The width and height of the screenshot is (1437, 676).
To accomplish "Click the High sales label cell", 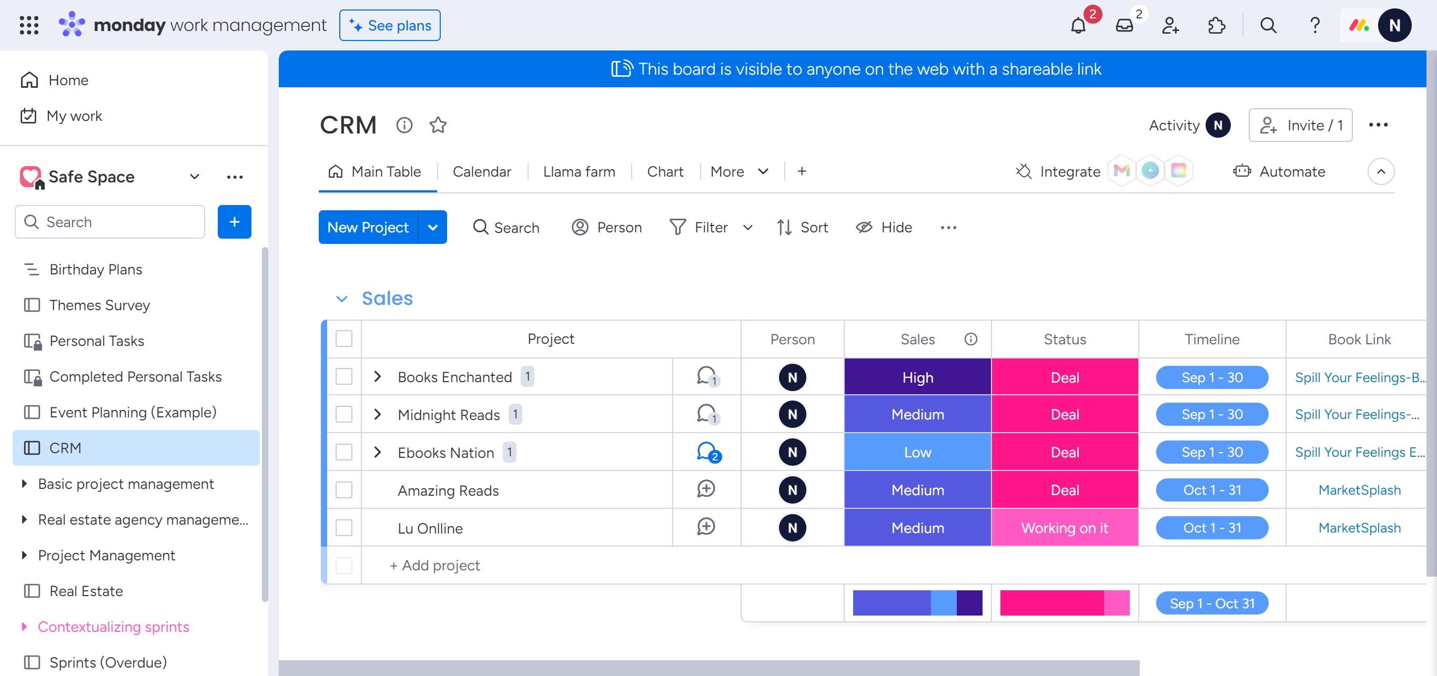I will click(x=917, y=377).
